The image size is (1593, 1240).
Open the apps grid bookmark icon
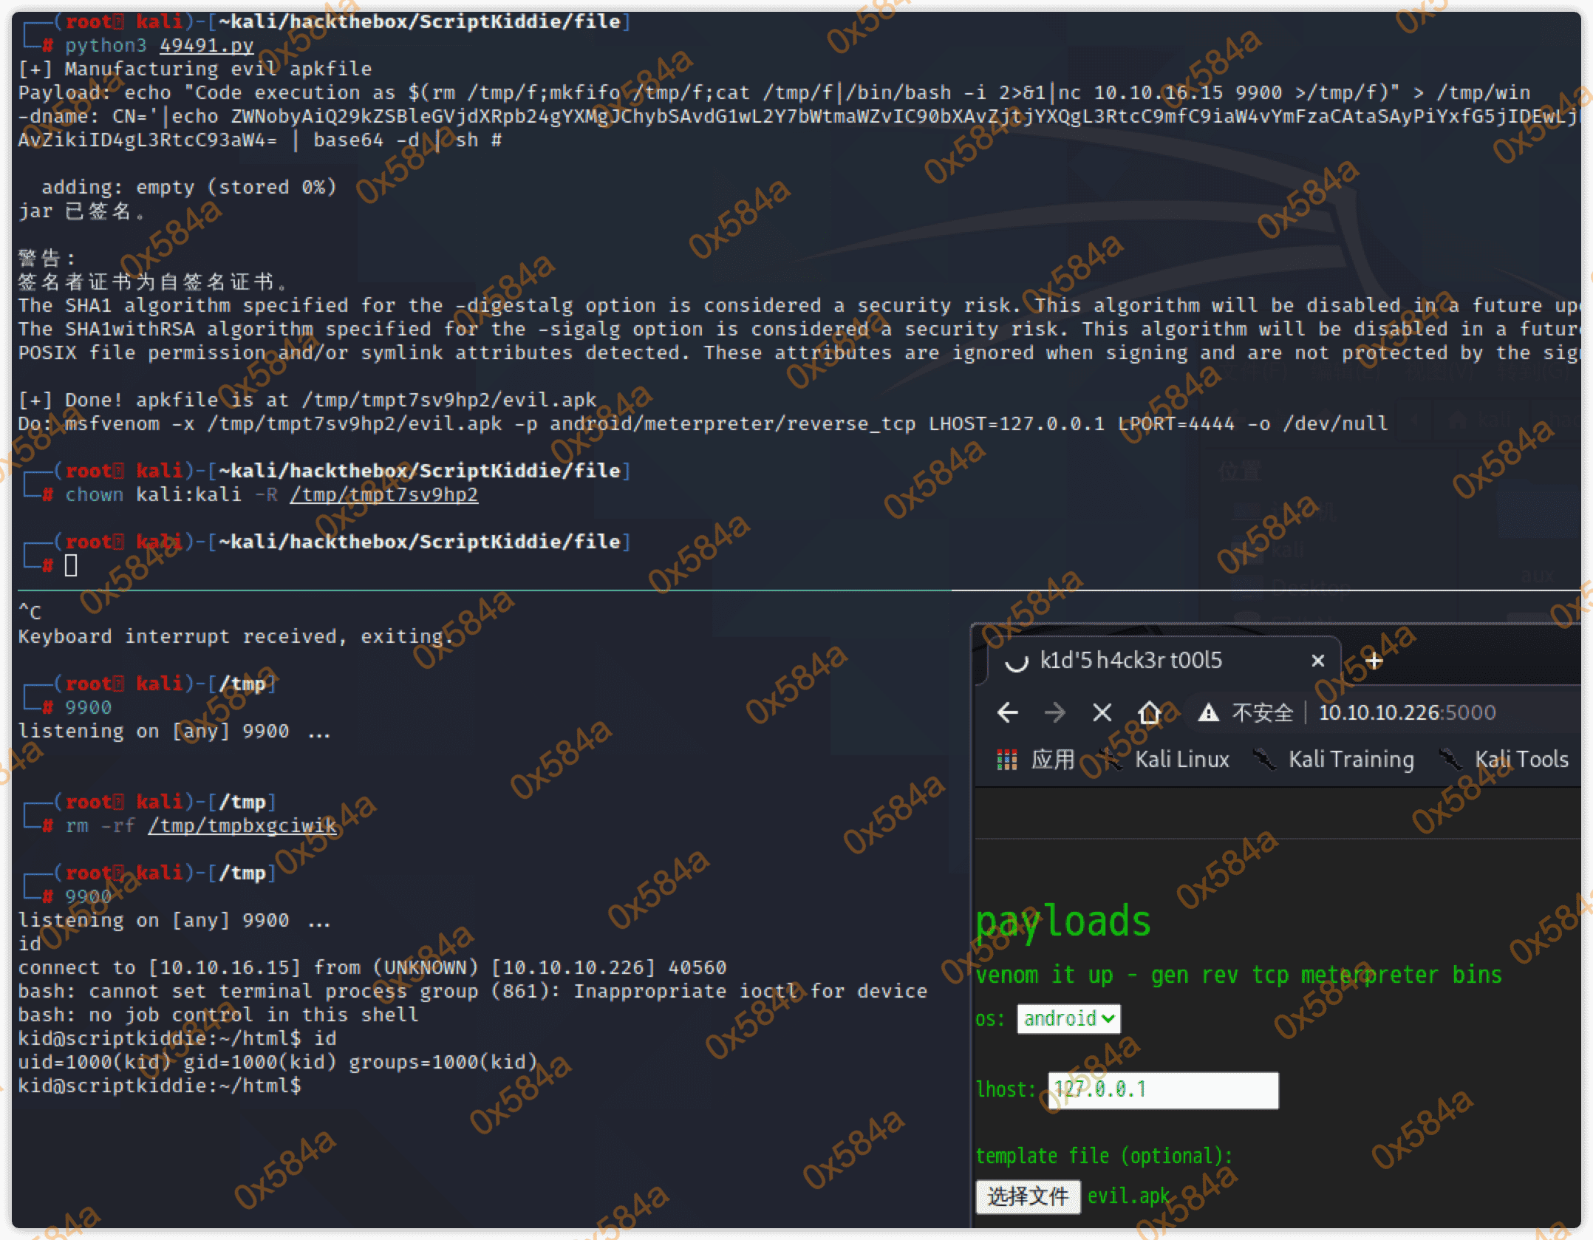coord(1006,759)
